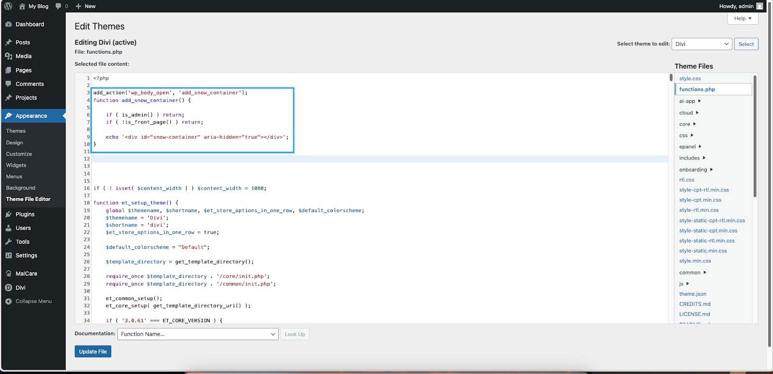
Task: Click the Media icon in sidebar
Action: tap(9, 56)
